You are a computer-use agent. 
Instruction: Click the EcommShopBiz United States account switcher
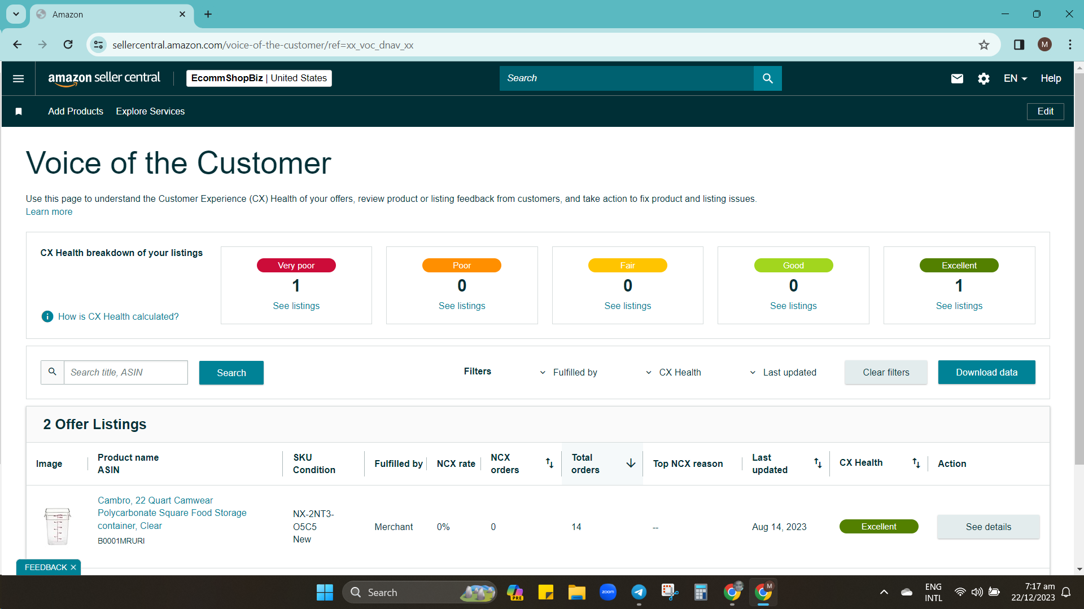[x=259, y=78]
